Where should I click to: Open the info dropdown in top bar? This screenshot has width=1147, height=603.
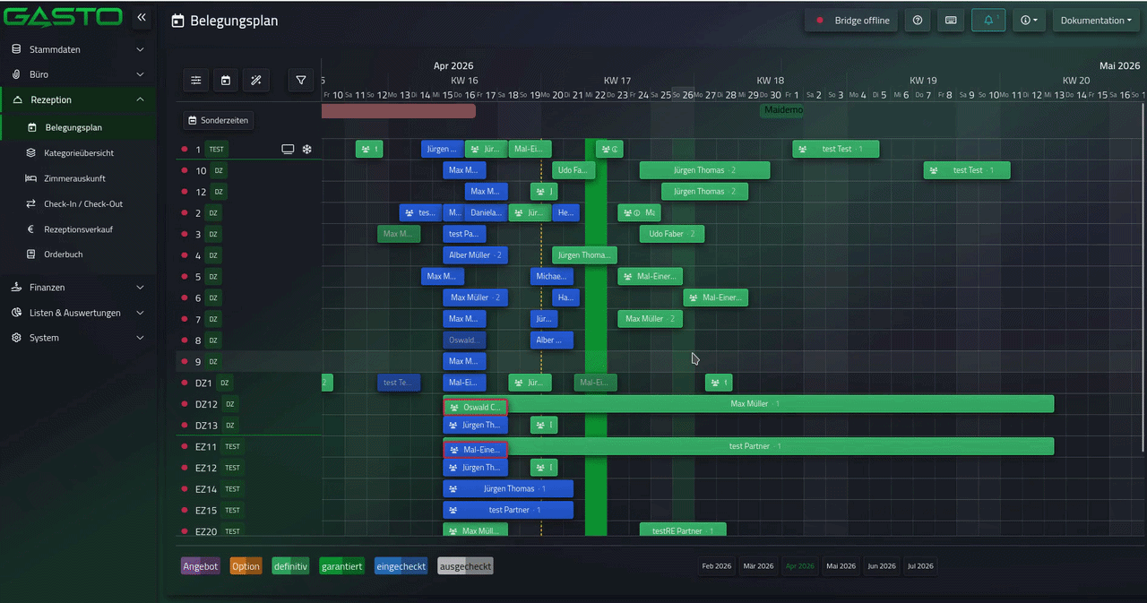tap(1029, 21)
